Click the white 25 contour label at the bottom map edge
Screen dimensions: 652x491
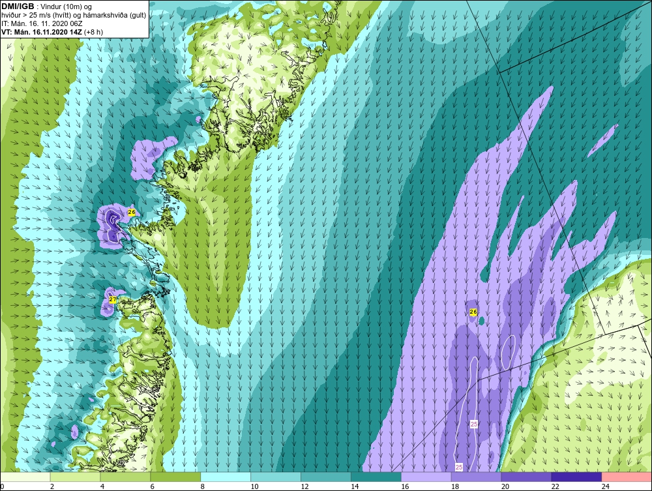pyautogui.click(x=459, y=468)
